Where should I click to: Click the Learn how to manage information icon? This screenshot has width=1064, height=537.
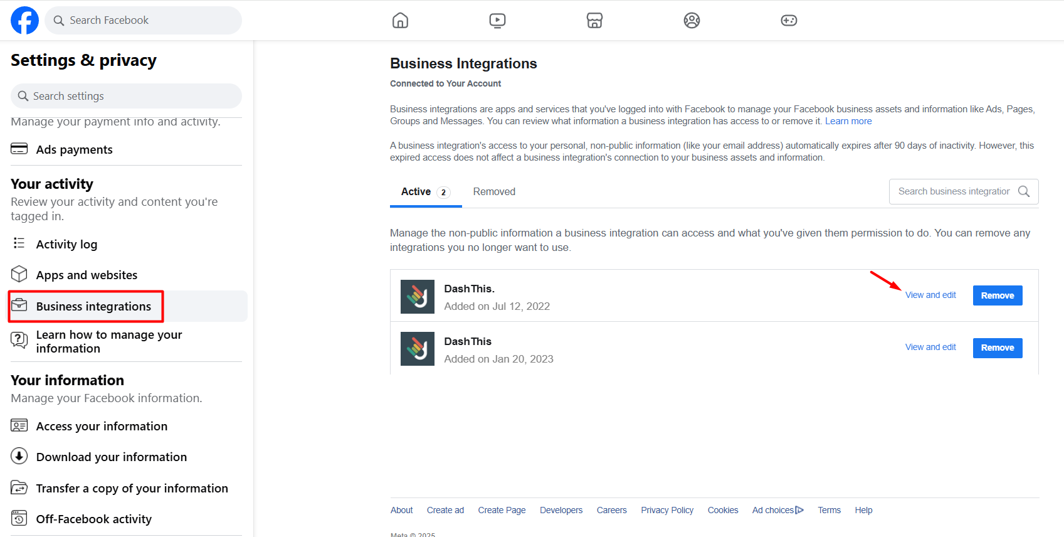pyautogui.click(x=19, y=340)
